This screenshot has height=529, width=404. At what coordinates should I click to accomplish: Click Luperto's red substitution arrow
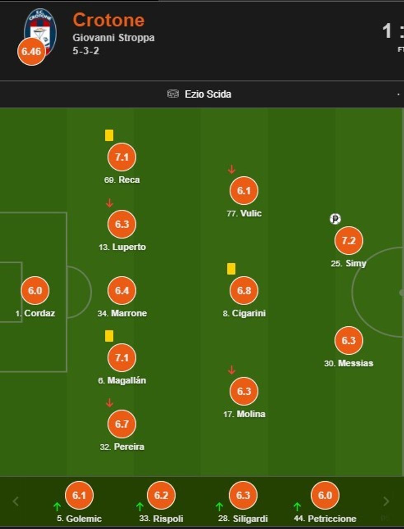[x=109, y=203]
